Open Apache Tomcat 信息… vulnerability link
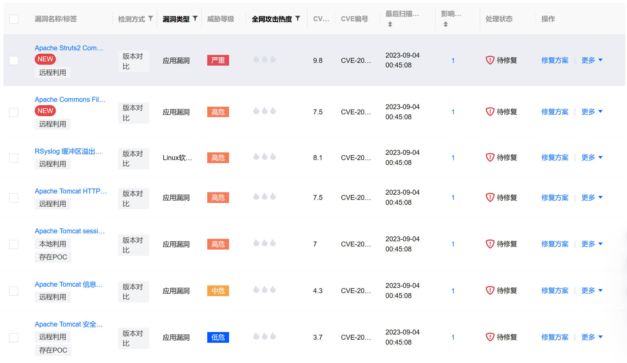Viewport: 627px width, 363px height. (69, 284)
